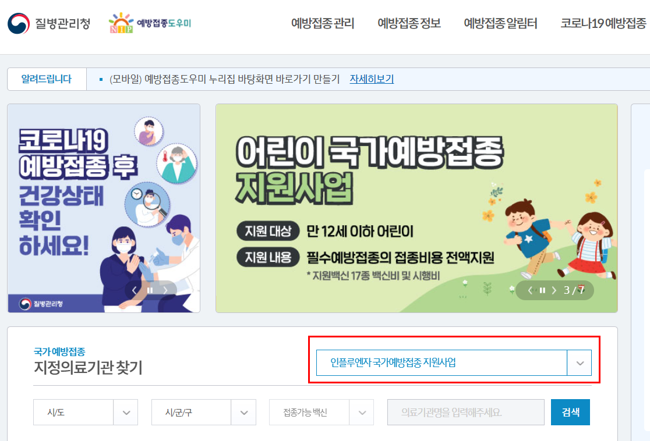Open the 예방접종 관리 menu

(323, 23)
